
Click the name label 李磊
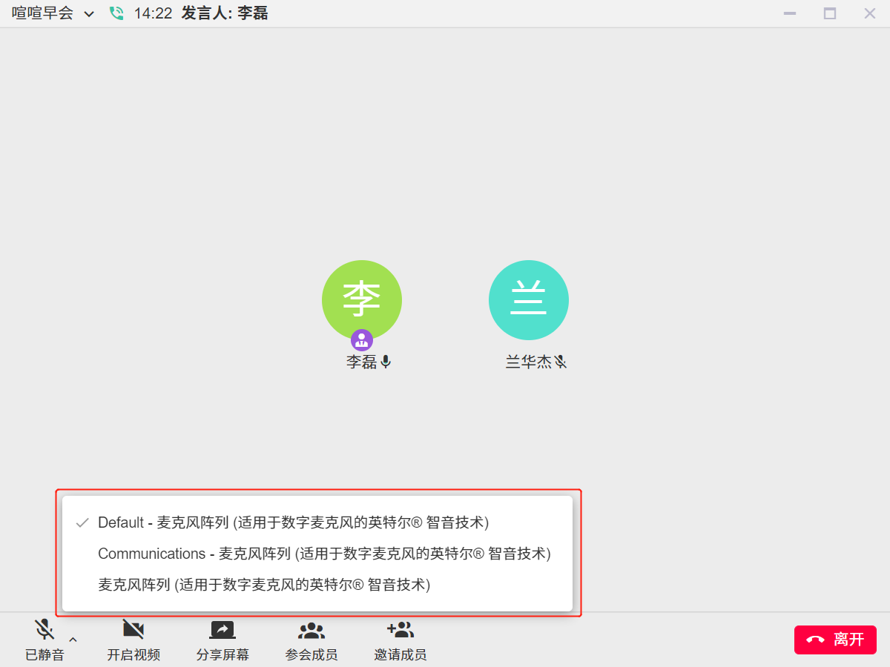click(362, 362)
